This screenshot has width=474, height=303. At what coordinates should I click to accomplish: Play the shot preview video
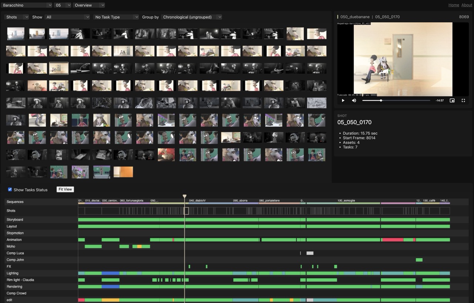tap(343, 101)
